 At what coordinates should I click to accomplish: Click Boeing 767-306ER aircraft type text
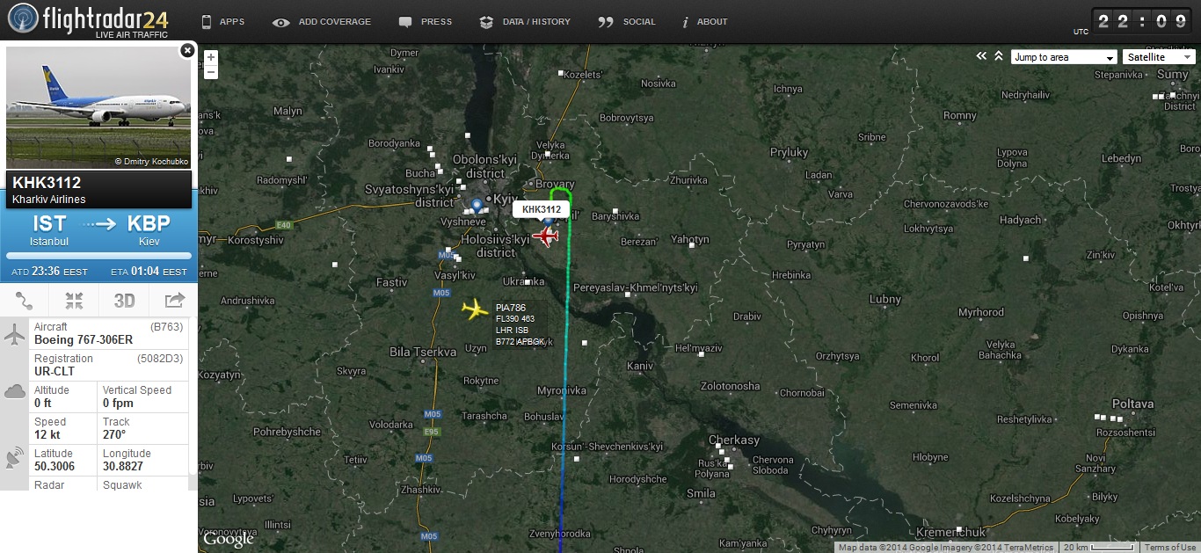click(84, 340)
